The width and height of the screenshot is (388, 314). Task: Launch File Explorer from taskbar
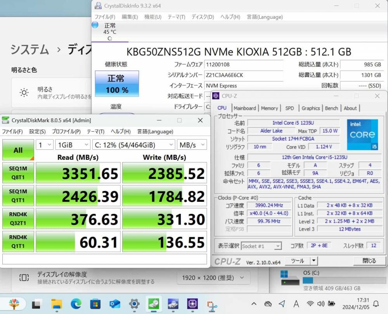[x=57, y=304]
